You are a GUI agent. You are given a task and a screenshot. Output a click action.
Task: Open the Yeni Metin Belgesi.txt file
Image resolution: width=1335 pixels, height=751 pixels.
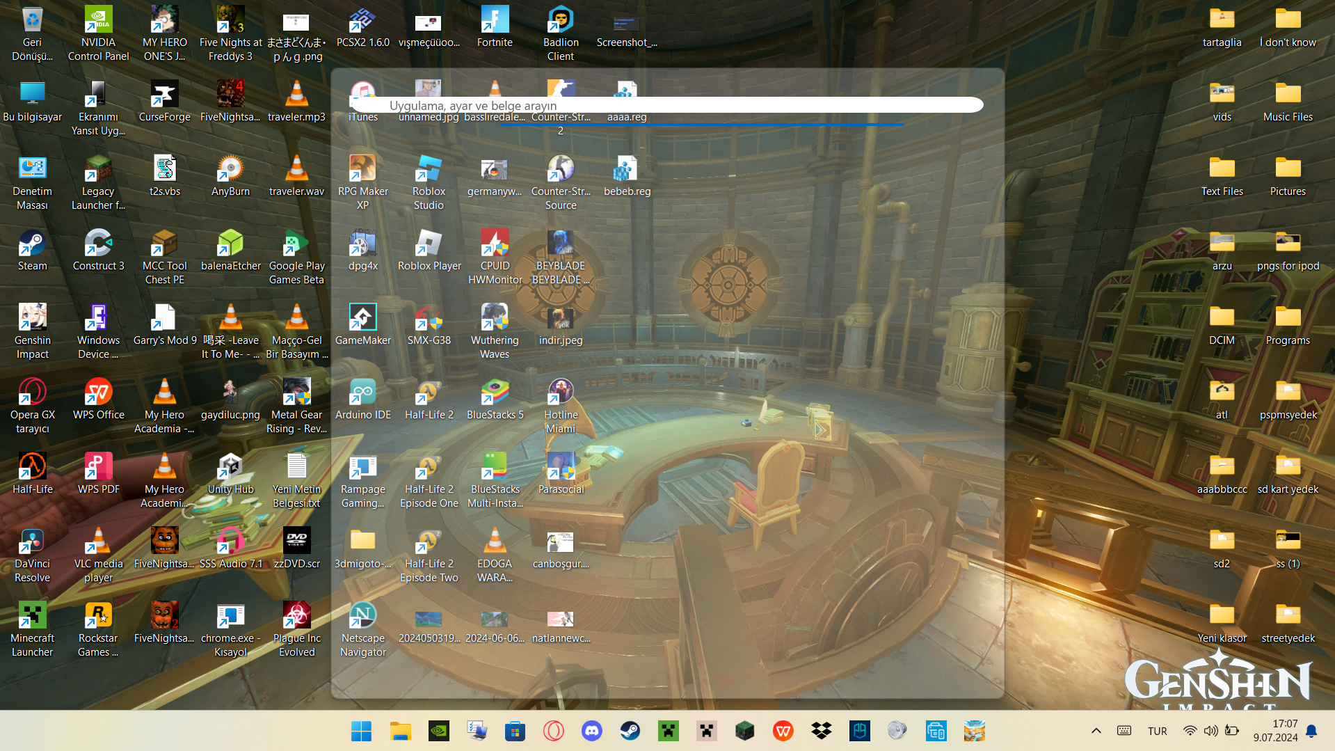click(296, 480)
